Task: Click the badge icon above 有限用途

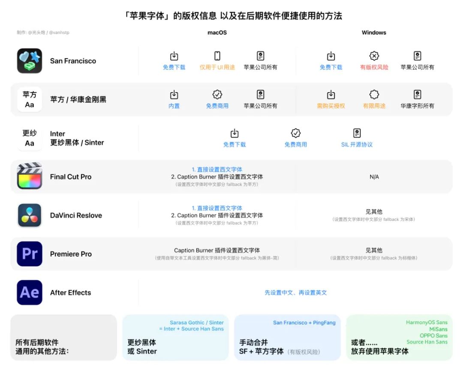Action: tap(374, 94)
